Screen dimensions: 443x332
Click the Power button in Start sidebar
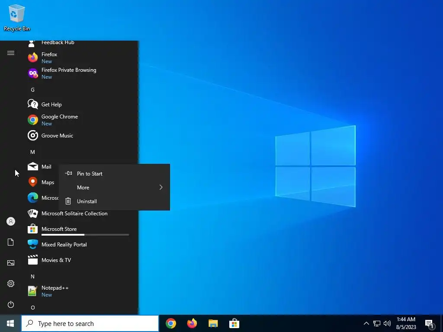(11, 304)
